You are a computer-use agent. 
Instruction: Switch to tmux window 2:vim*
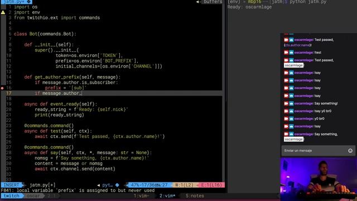167,196
